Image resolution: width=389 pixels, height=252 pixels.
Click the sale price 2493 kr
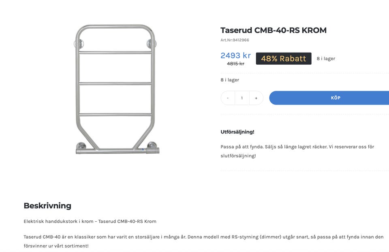tap(235, 55)
